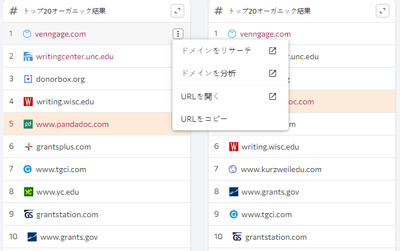Viewport: 400px width, 251px height.
Task: Click external-link icon beside ドメインをリサーチ
Action: (273, 51)
